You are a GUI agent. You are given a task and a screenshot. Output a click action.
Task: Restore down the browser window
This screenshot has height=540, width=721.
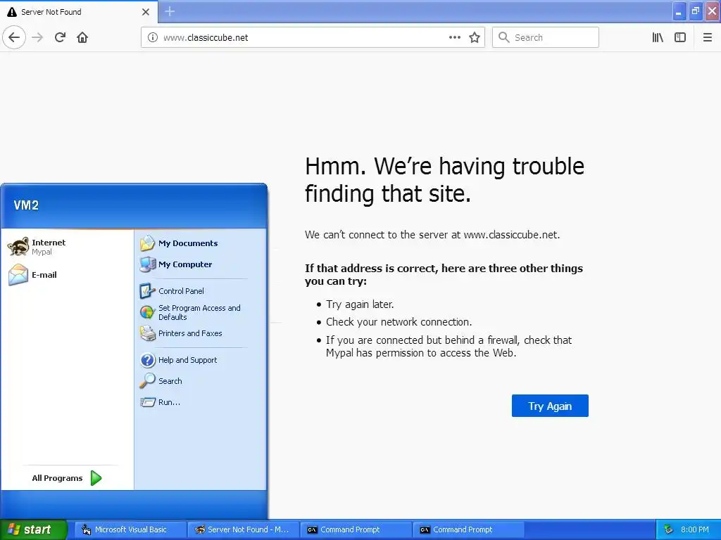click(695, 11)
